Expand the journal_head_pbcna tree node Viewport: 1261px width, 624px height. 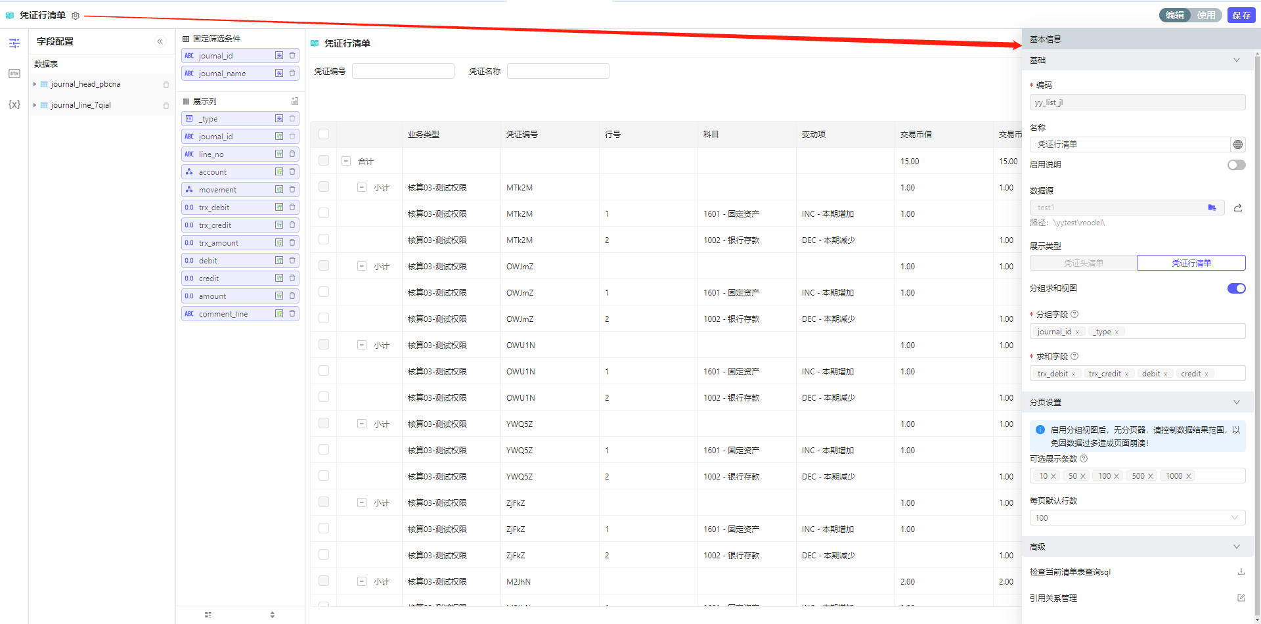[x=35, y=84]
